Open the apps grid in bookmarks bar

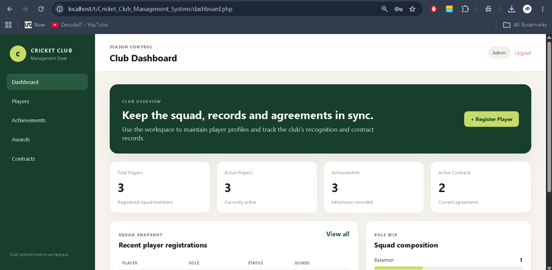tap(9, 25)
